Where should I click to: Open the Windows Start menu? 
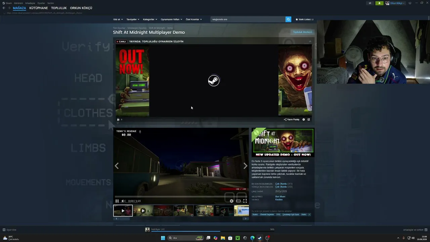click(x=163, y=238)
